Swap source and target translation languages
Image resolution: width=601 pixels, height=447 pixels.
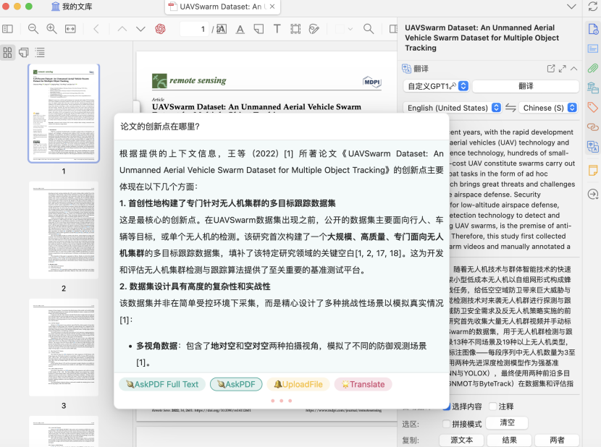510,108
